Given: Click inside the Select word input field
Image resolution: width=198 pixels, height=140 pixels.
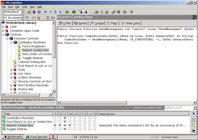Looking at the screenshot, I should point(179,108).
